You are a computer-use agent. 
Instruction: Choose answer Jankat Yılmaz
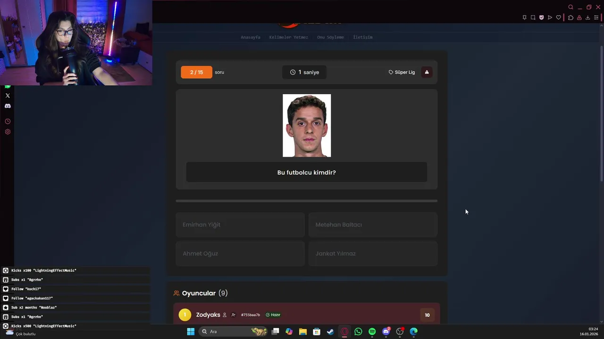tap(373, 253)
